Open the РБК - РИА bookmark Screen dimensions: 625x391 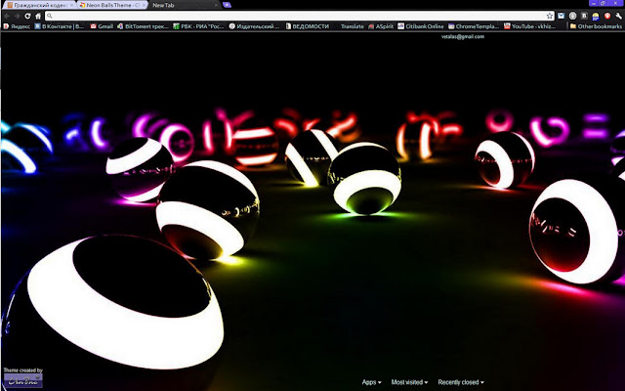(198, 26)
